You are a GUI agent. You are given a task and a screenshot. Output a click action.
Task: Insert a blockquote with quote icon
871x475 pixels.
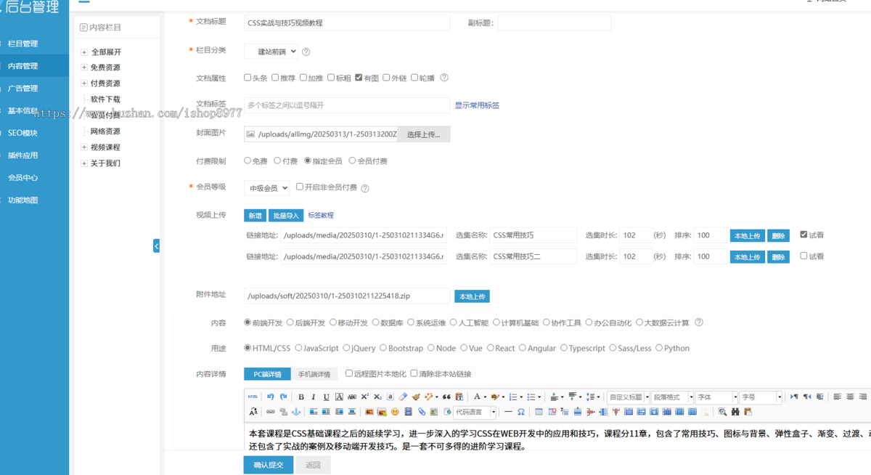[446, 397]
